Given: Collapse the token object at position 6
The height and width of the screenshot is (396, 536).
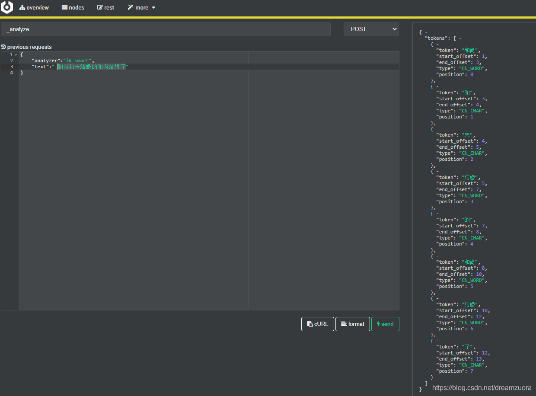Looking at the screenshot, I should point(438,298).
